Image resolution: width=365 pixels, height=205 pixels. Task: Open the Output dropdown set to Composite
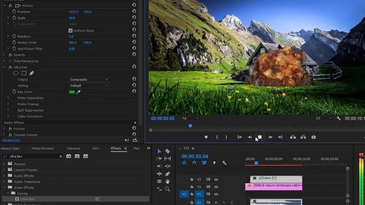[89, 80]
